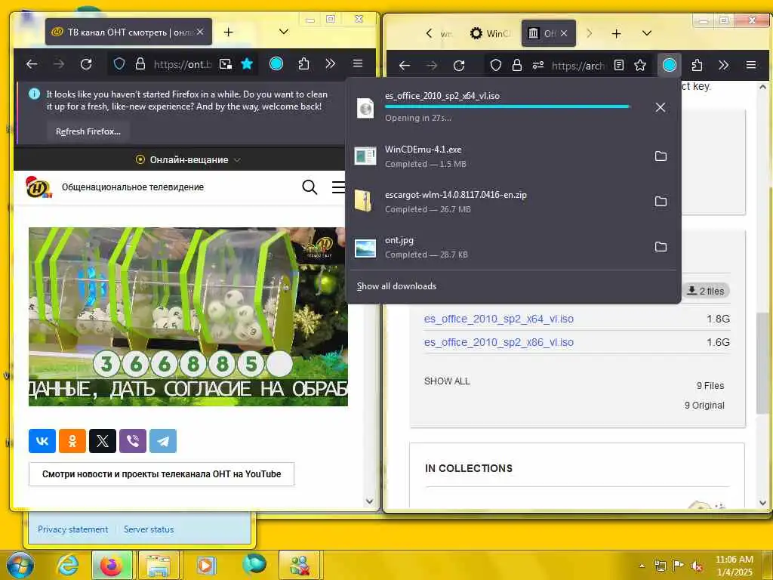
Task: Close the ТВ канал ОНТ tab
Action: (x=199, y=32)
